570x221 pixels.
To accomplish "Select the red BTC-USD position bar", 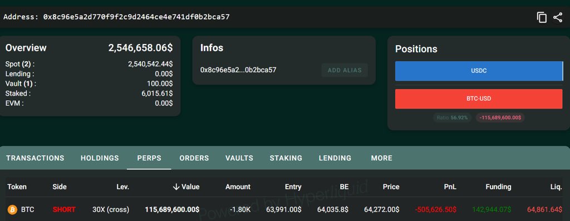I will click(x=479, y=99).
